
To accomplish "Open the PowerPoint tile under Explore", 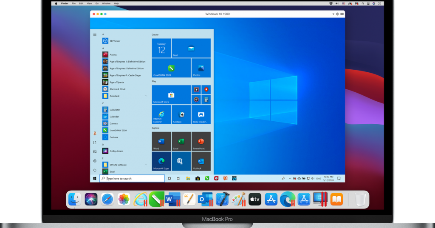I will click(201, 141).
